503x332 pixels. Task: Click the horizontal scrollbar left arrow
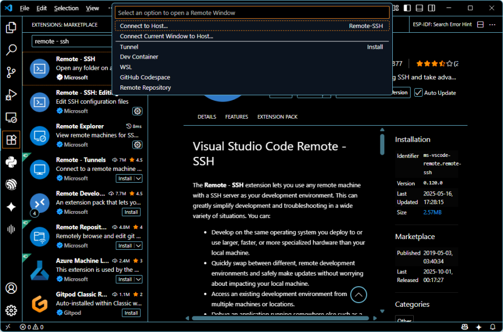(188, 318)
